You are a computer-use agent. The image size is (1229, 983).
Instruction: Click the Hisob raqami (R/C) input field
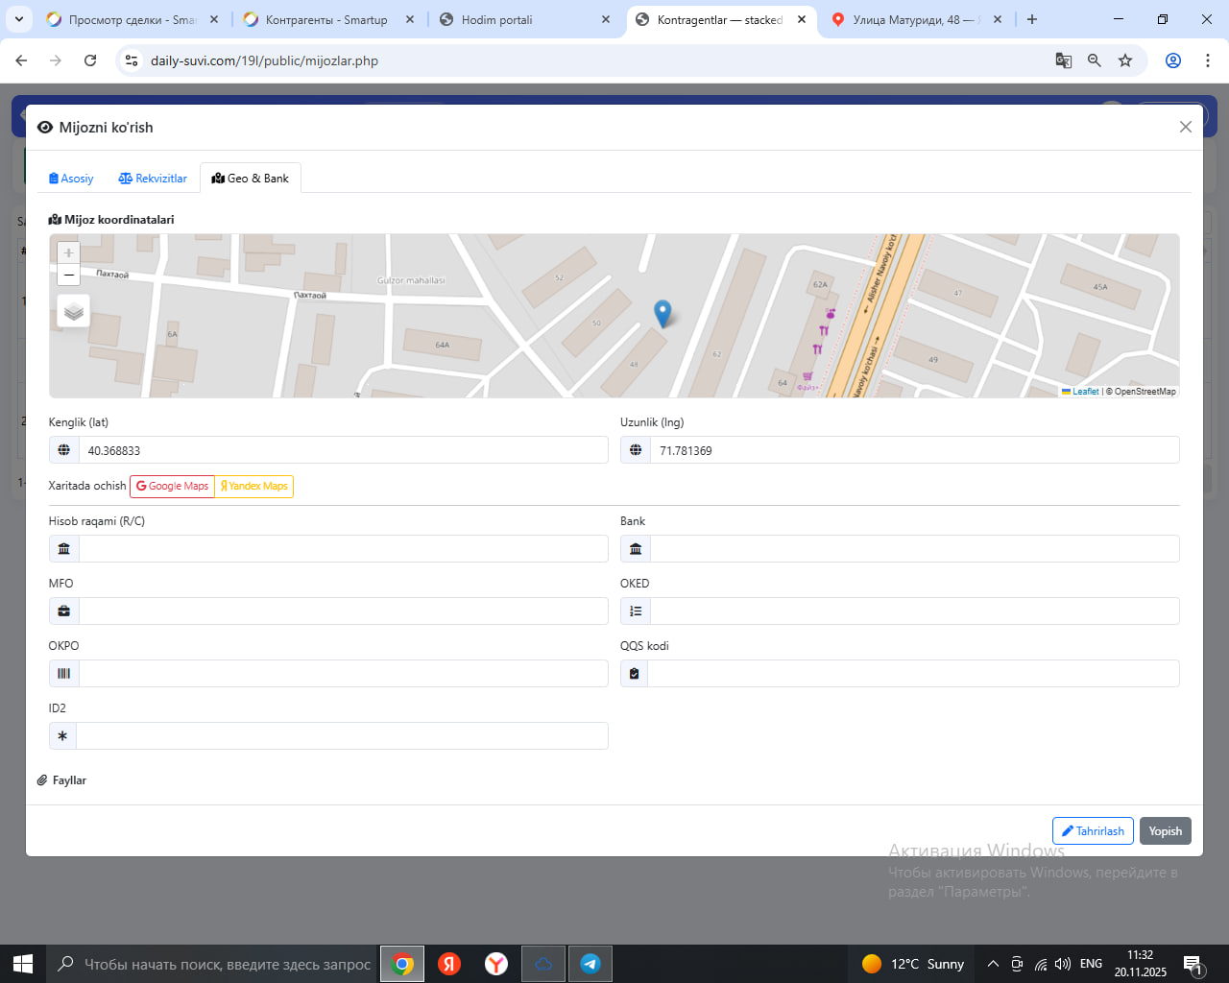pos(343,549)
